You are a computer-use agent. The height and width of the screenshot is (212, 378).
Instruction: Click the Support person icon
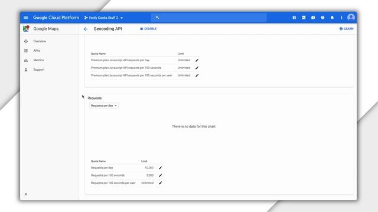click(x=26, y=69)
